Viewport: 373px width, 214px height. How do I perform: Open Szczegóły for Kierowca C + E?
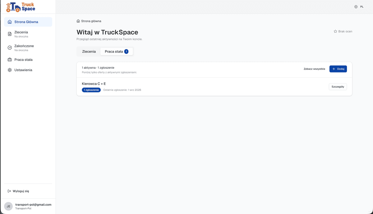pyautogui.click(x=338, y=87)
